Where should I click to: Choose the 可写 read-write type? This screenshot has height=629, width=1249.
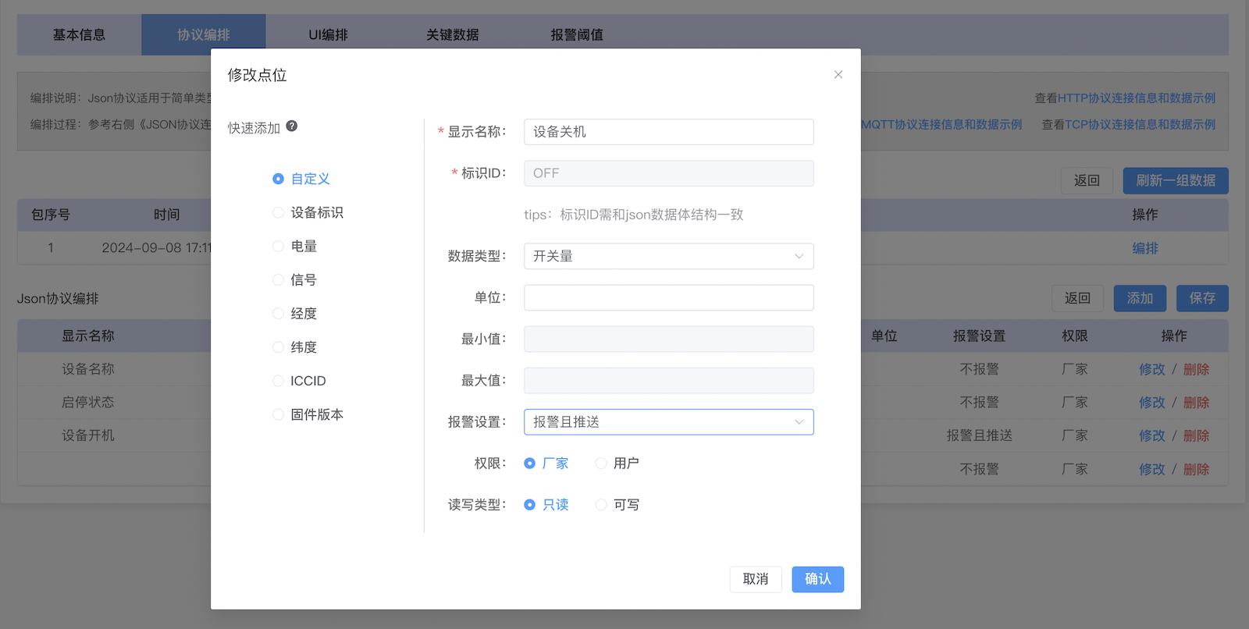[x=601, y=505]
